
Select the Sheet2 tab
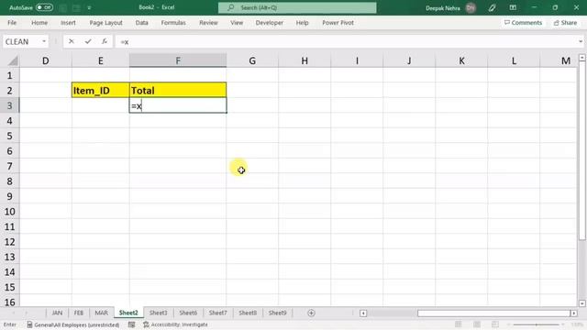click(x=128, y=313)
